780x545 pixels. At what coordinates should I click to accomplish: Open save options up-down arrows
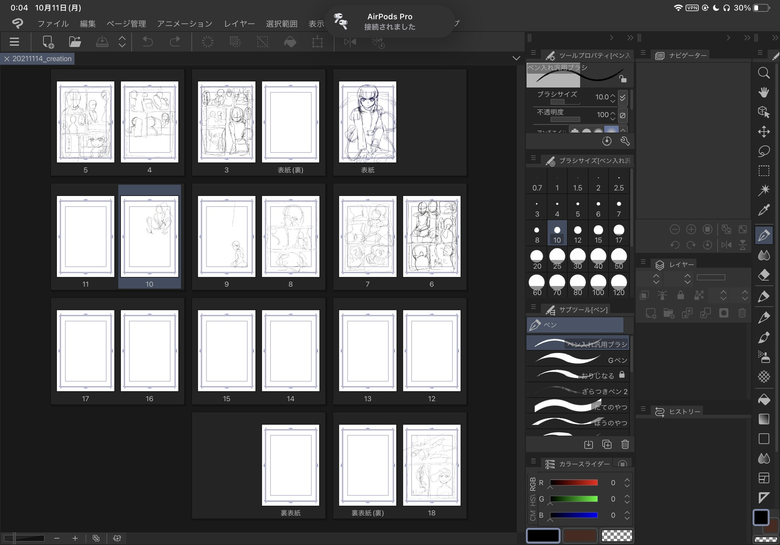122,42
